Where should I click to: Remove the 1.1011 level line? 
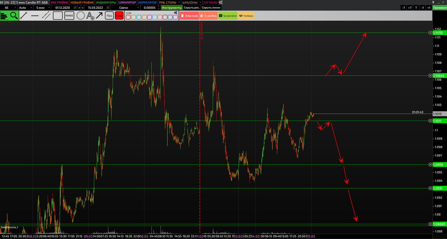click(x=430, y=121)
